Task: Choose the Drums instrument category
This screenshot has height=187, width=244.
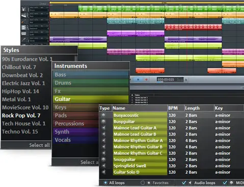Action: click(91, 83)
